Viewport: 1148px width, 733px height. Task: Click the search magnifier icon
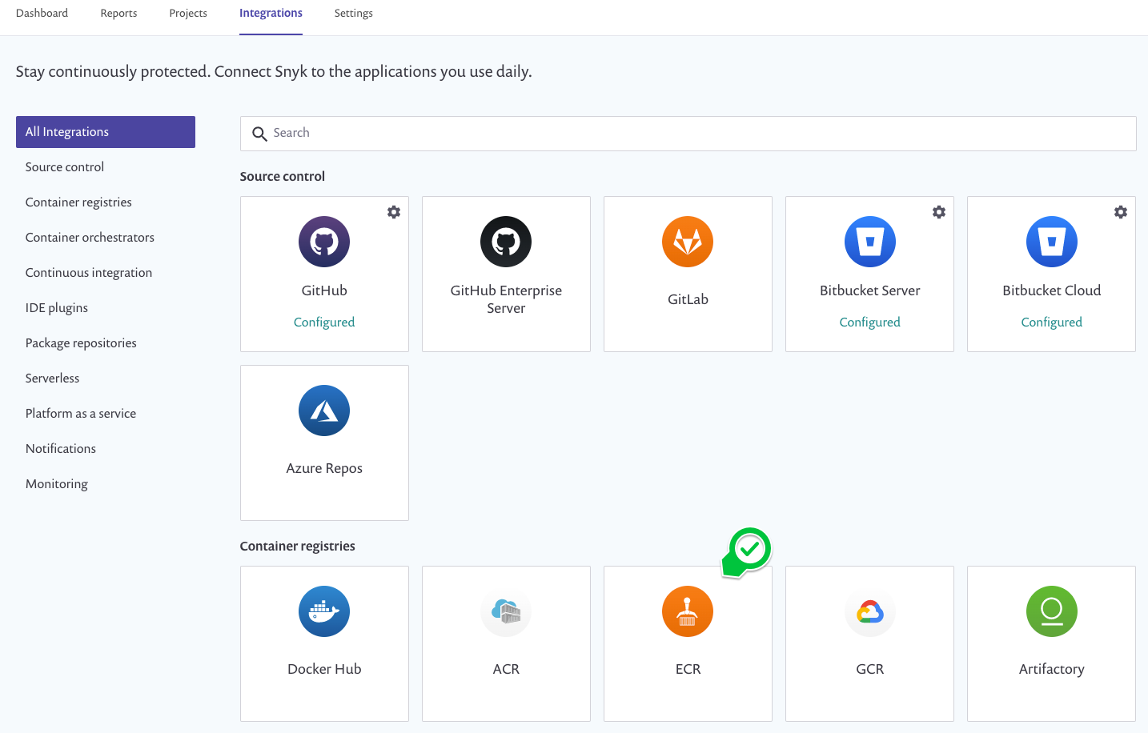[259, 134]
